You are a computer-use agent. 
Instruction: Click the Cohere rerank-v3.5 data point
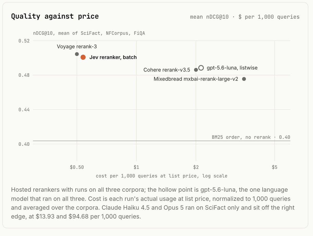click(196, 70)
